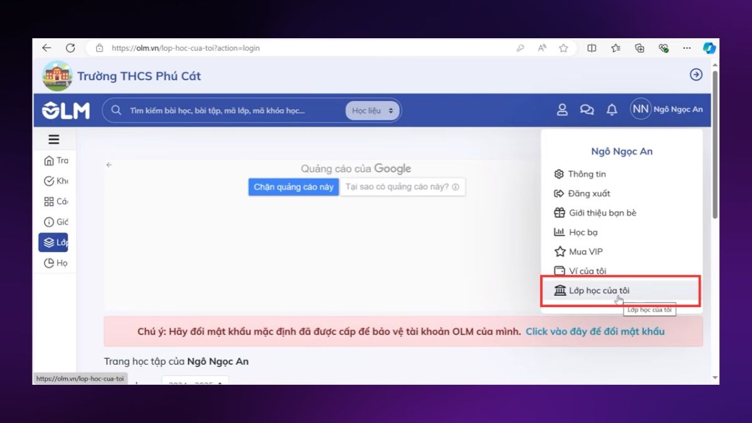The height and width of the screenshot is (423, 752).
Task: Select the highlighted layers sidebar item
Action: pyautogui.click(x=53, y=243)
